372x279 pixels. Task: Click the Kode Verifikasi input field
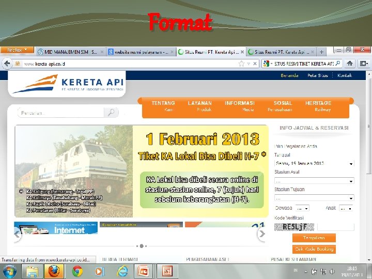(x=336, y=227)
